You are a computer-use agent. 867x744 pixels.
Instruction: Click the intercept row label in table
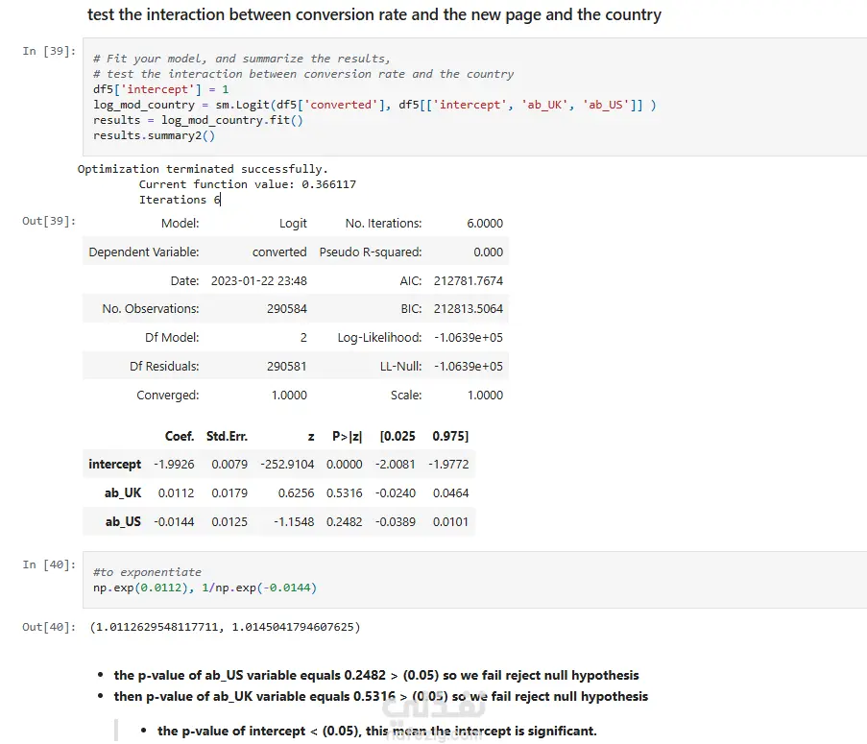click(114, 465)
